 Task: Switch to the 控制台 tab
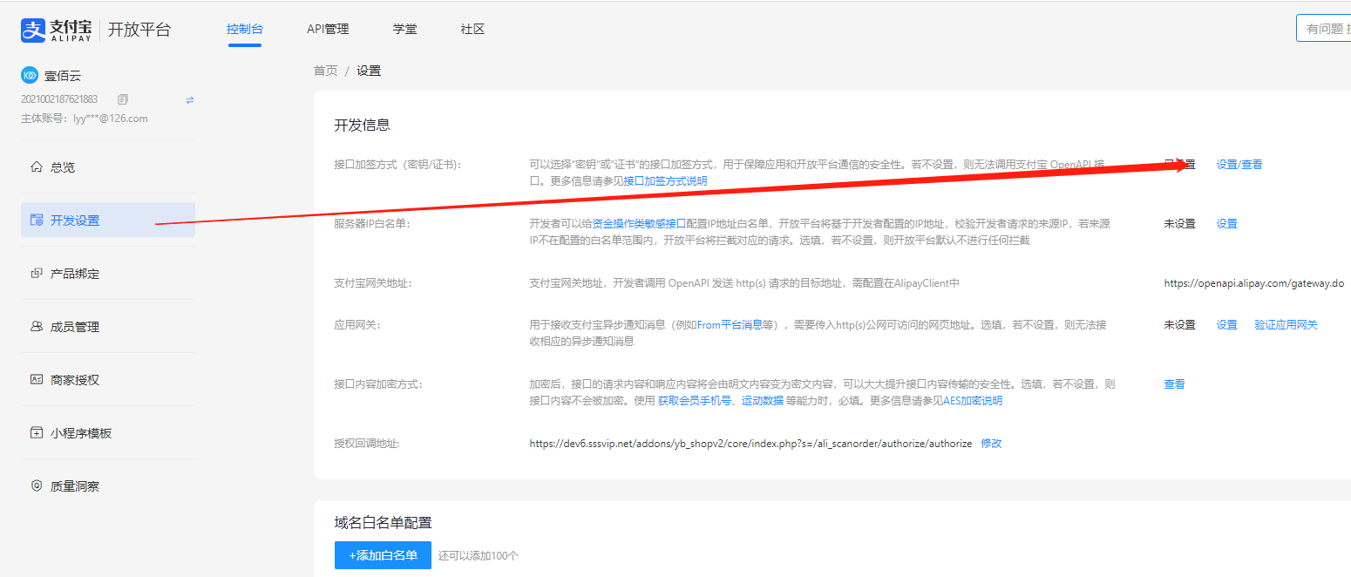pyautogui.click(x=245, y=29)
